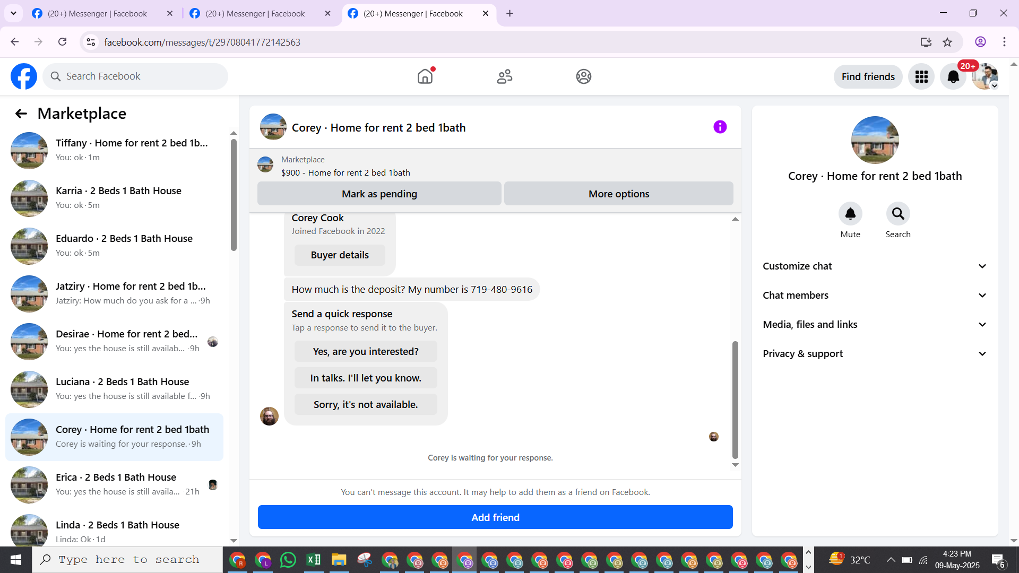
Task: Expand the Privacy & support section
Action: tap(875, 354)
